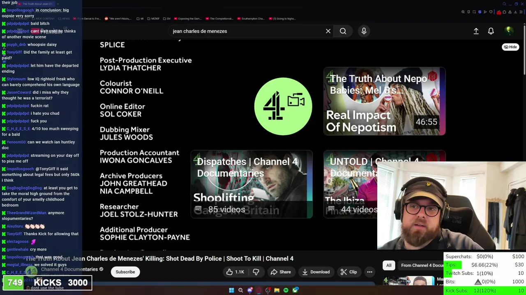Open the Xbox app in taskbar
526x295 pixels.
[x=295, y=290]
